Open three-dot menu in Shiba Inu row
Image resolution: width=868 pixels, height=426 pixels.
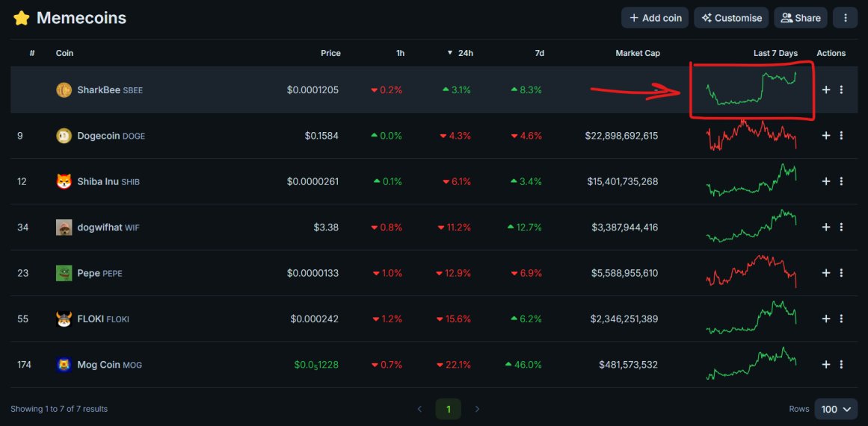click(841, 181)
